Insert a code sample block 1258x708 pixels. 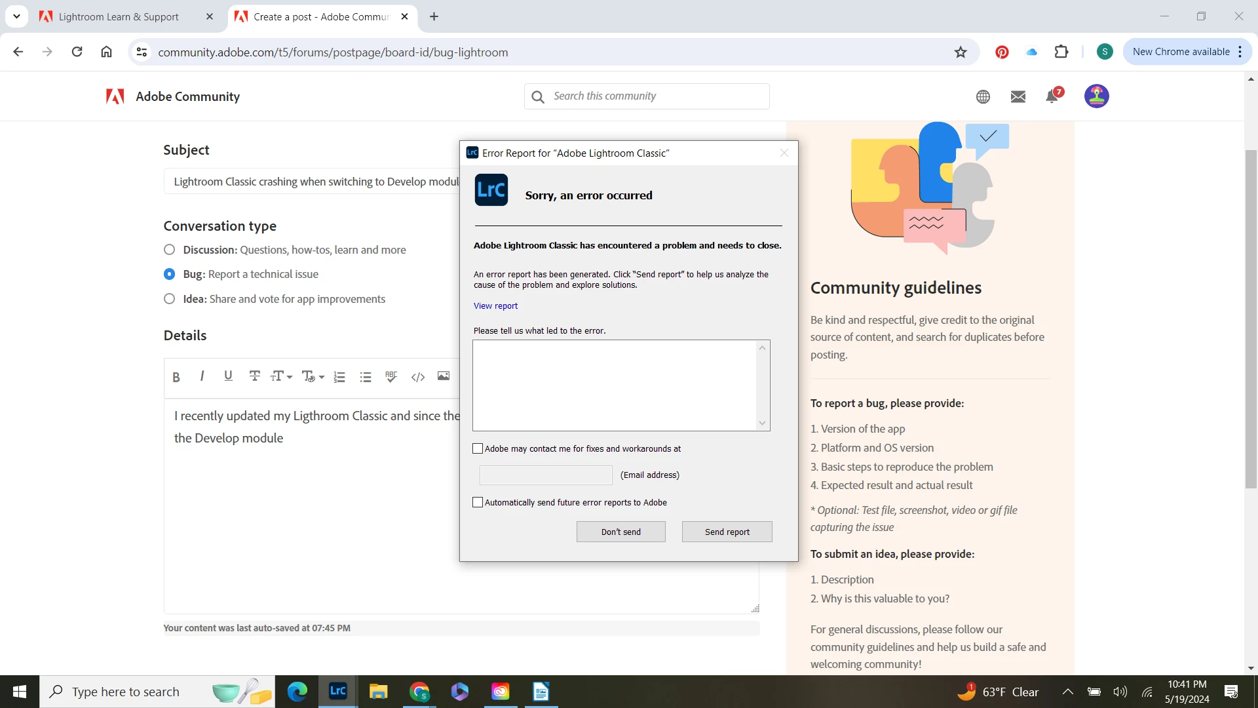[418, 377]
